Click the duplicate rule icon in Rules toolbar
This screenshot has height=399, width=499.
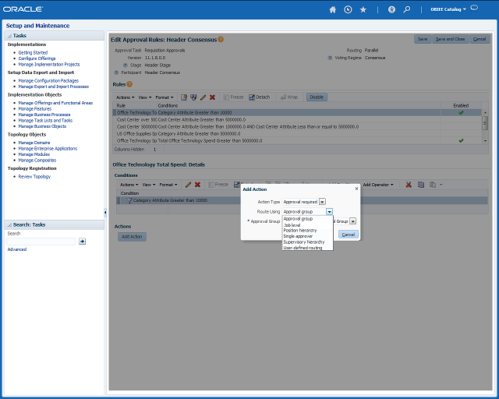click(x=193, y=97)
